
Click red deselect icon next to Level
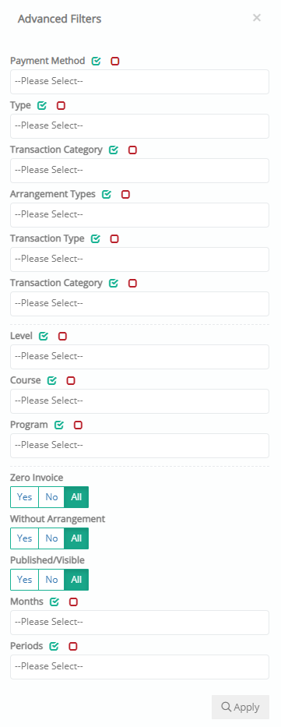tap(62, 336)
